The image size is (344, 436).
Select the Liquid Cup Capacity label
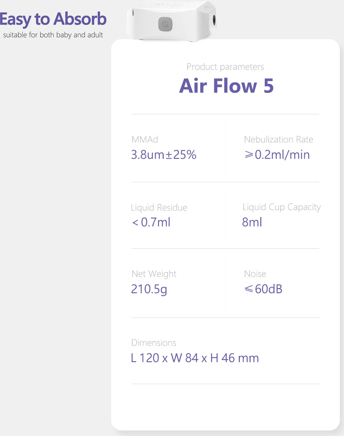tap(281, 207)
